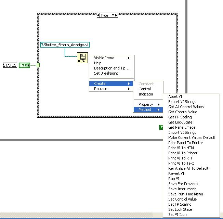Select Set Control Value method
Viewport: 223px width, 219px height.
click(183, 199)
